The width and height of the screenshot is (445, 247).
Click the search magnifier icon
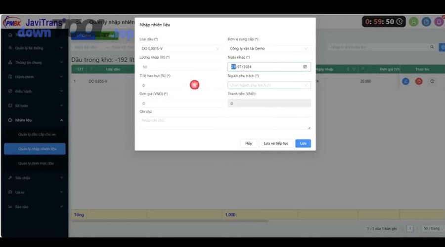432,47
